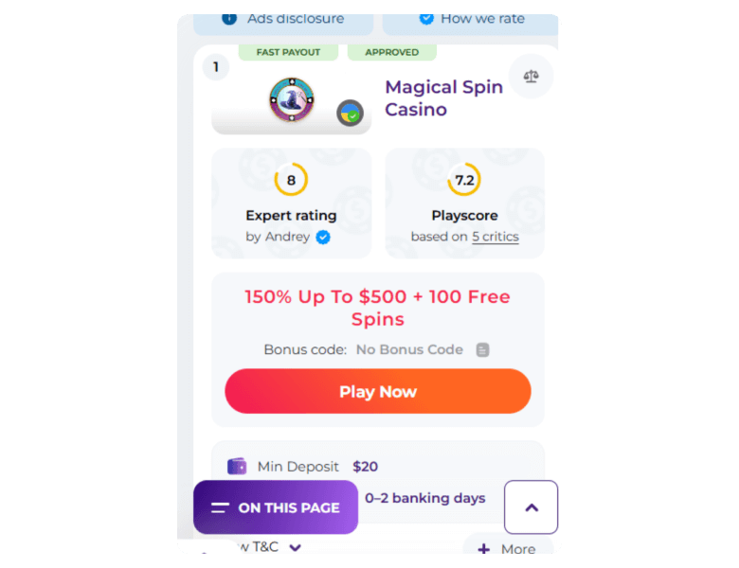
Task: Open the ON THIS PAGE menu
Action: [x=276, y=507]
